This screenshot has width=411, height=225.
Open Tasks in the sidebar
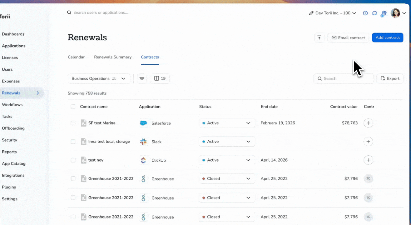(7, 117)
